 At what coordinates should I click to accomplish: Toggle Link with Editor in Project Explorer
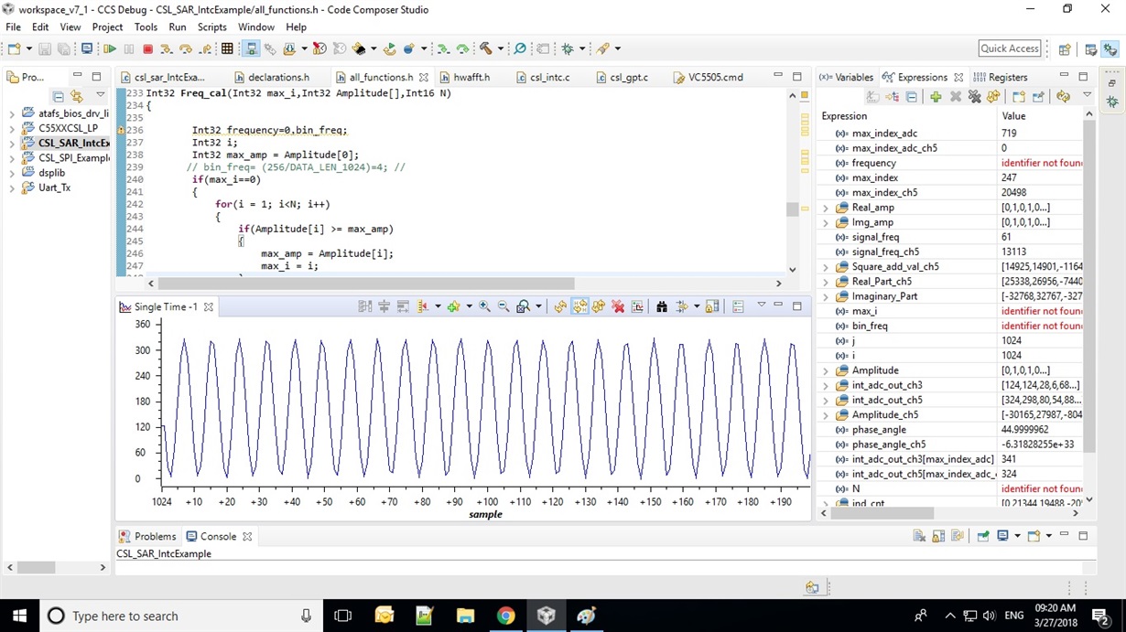(x=77, y=97)
